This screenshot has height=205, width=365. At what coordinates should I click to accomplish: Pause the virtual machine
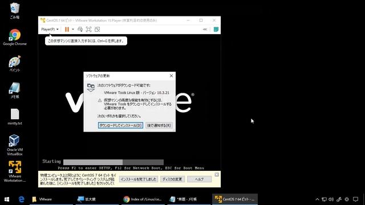[x=67, y=29]
